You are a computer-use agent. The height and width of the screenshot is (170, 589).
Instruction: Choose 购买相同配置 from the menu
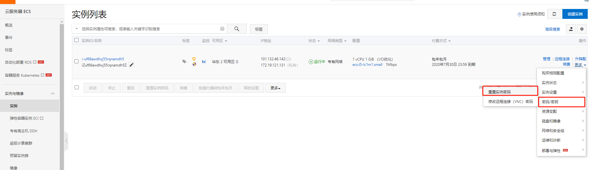[x=561, y=73]
